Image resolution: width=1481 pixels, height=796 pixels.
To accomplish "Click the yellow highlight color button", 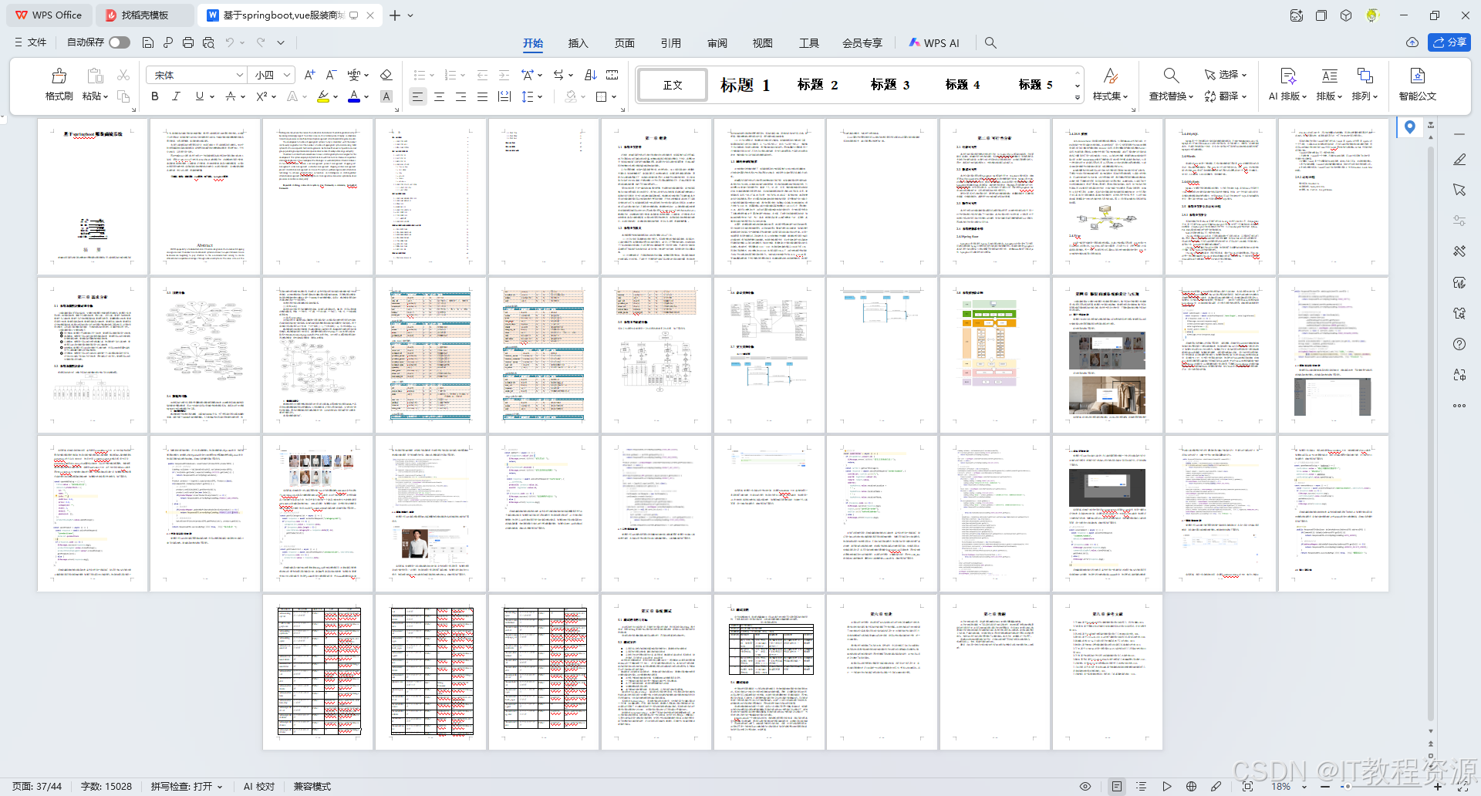I will pyautogui.click(x=323, y=96).
